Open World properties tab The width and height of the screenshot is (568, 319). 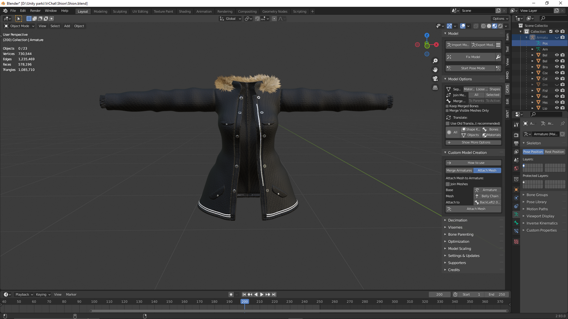(x=516, y=168)
